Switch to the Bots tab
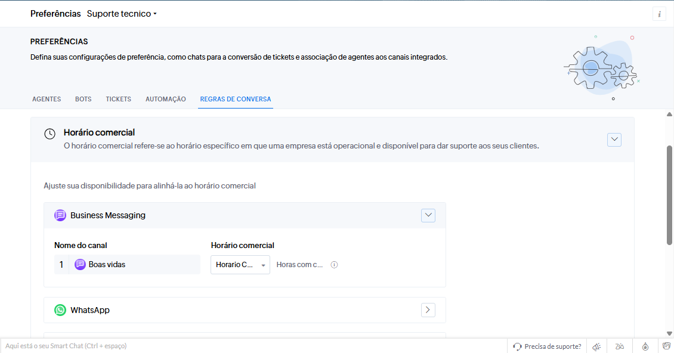Image resolution: width=674 pixels, height=353 pixels. click(x=84, y=99)
